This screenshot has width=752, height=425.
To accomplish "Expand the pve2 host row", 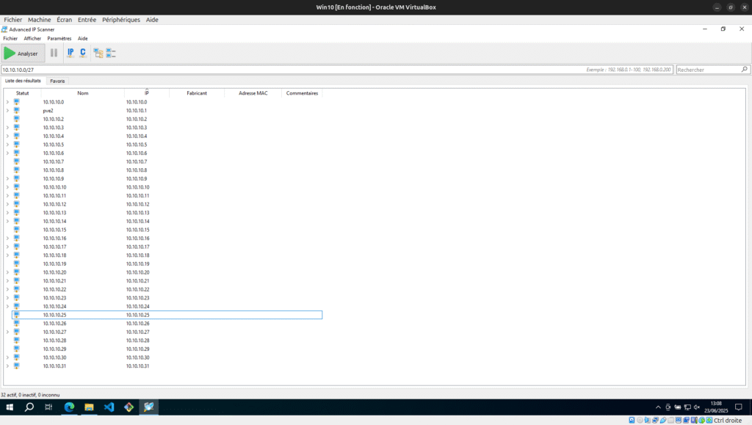I will pos(7,110).
